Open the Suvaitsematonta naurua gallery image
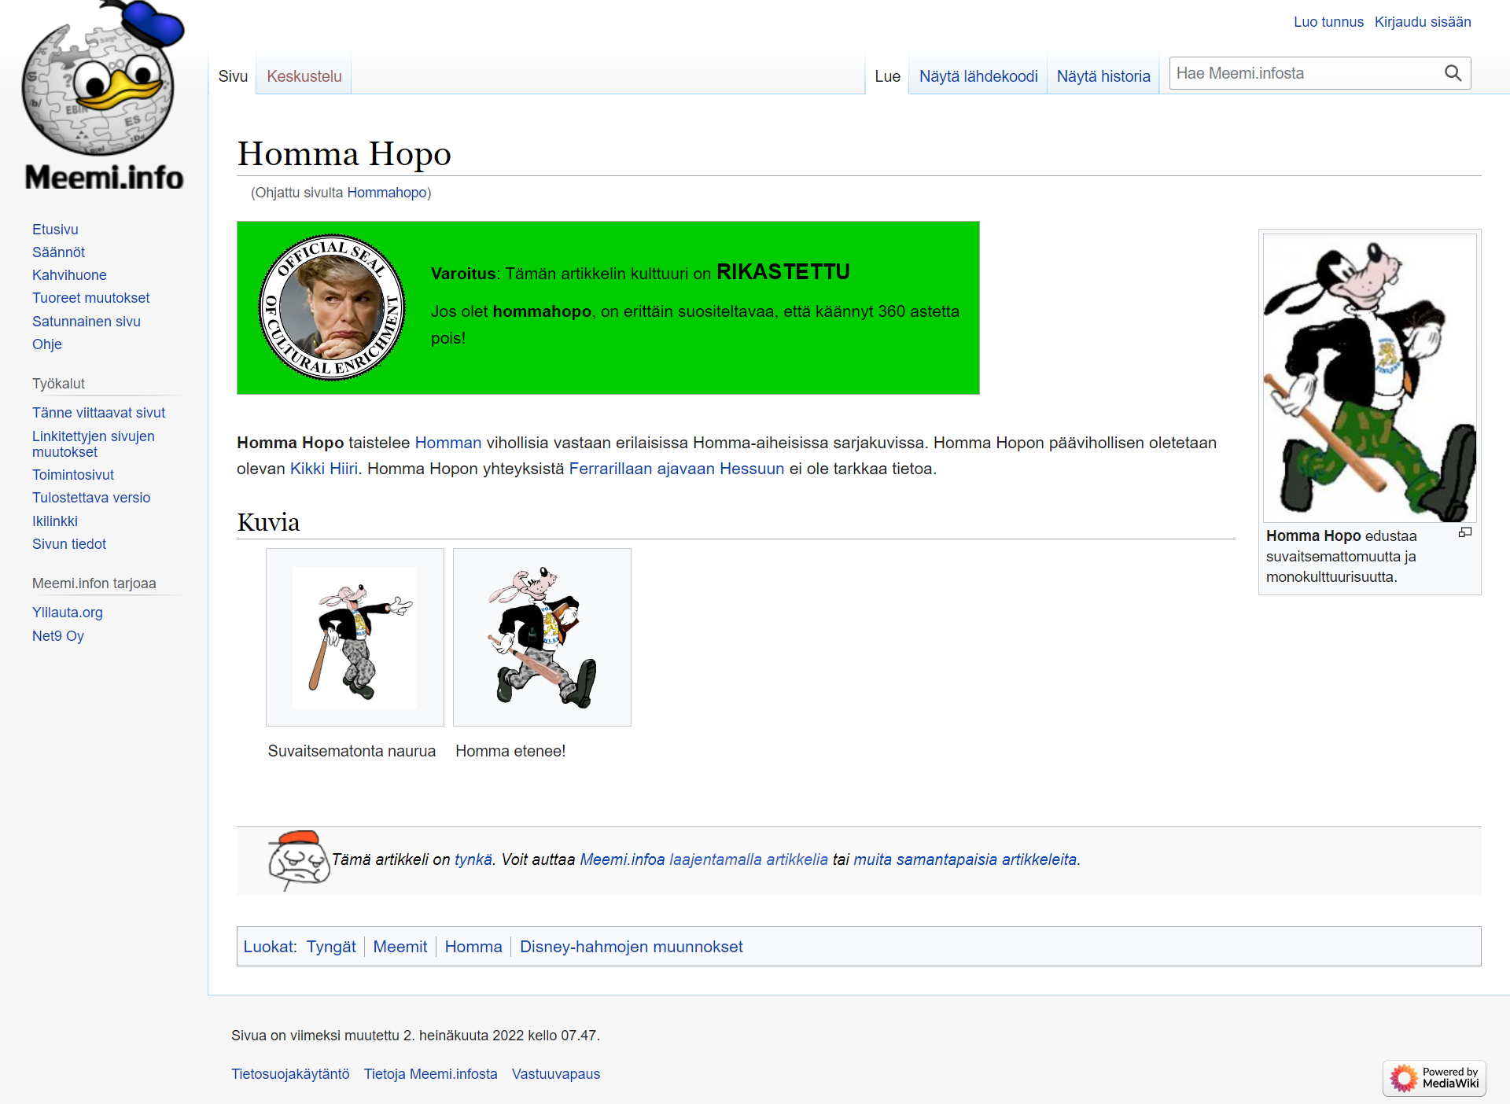This screenshot has height=1104, width=1510. [x=355, y=637]
